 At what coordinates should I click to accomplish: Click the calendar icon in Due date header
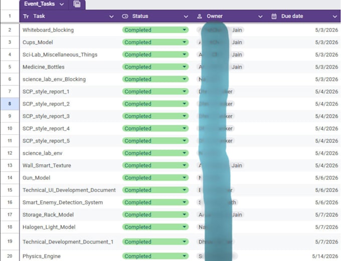pos(274,16)
